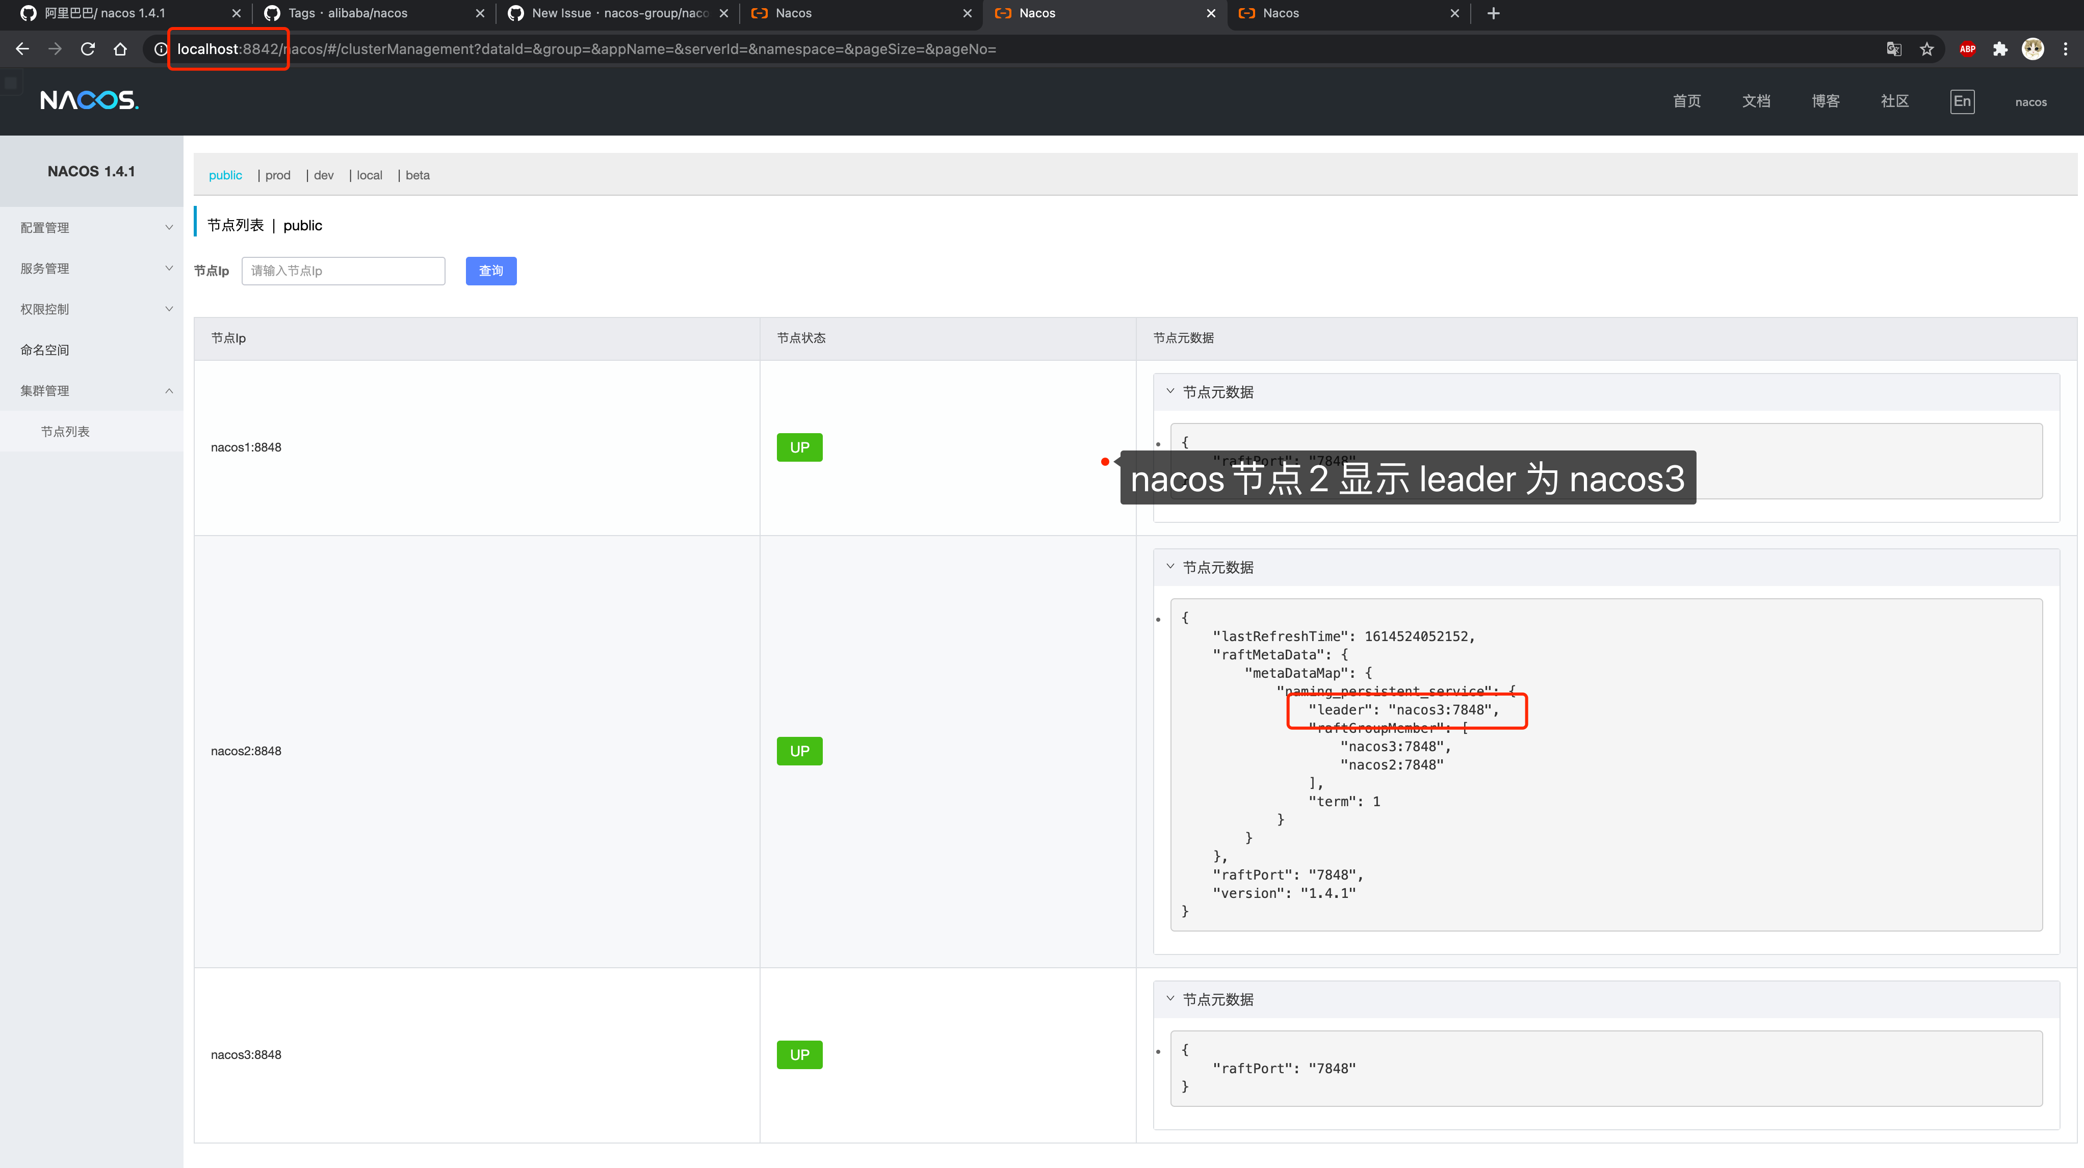Open the extensions puzzle icon
This screenshot has height=1168, width=2084.
(x=2000, y=49)
